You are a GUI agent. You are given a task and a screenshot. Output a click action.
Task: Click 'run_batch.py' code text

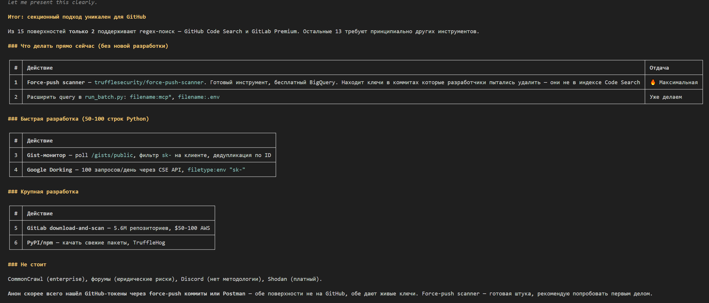pos(104,97)
